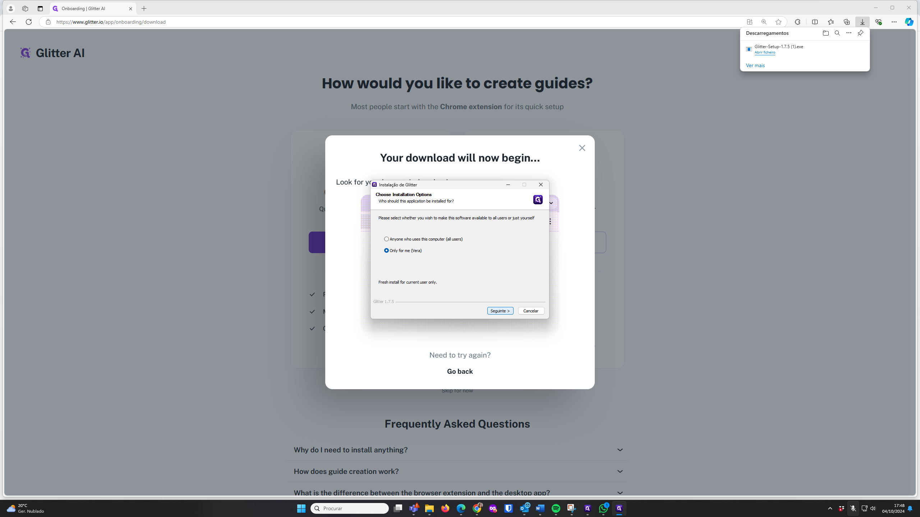Add this page to favorites star
920x517 pixels.
tap(778, 22)
